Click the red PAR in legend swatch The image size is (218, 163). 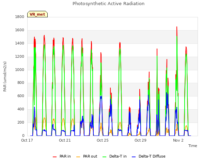click(54, 157)
